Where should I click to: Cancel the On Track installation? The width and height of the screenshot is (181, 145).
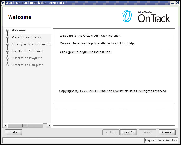click(x=167, y=132)
